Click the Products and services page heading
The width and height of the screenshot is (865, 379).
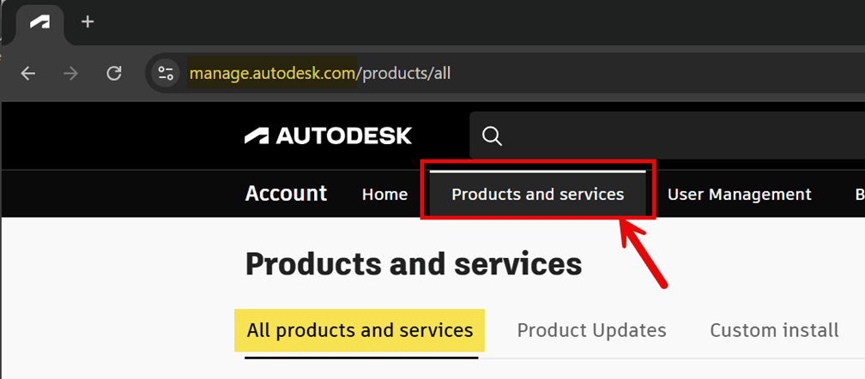(x=414, y=264)
